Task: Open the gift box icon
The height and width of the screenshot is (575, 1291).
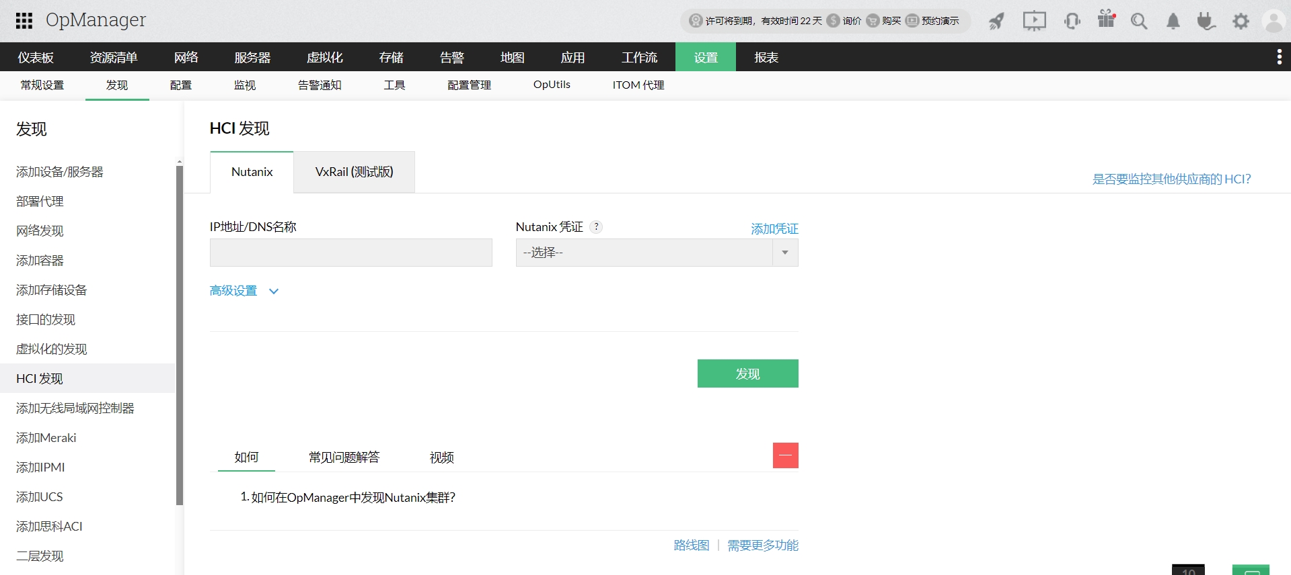Action: pos(1107,19)
